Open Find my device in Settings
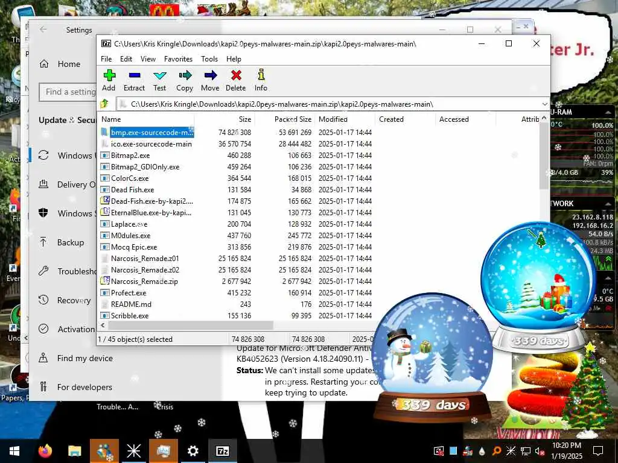The height and width of the screenshot is (463, 618). 75,358
